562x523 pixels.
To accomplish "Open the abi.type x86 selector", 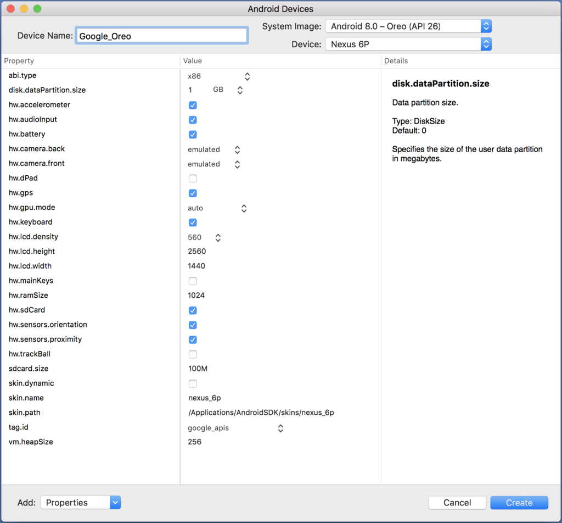I will (219, 76).
